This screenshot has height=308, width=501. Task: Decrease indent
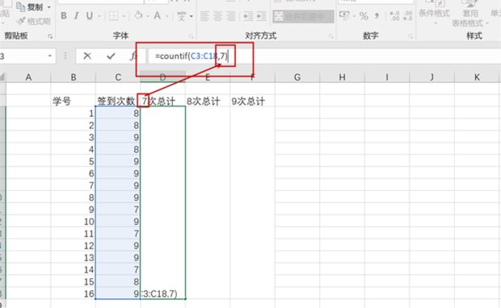pyautogui.click(x=248, y=16)
